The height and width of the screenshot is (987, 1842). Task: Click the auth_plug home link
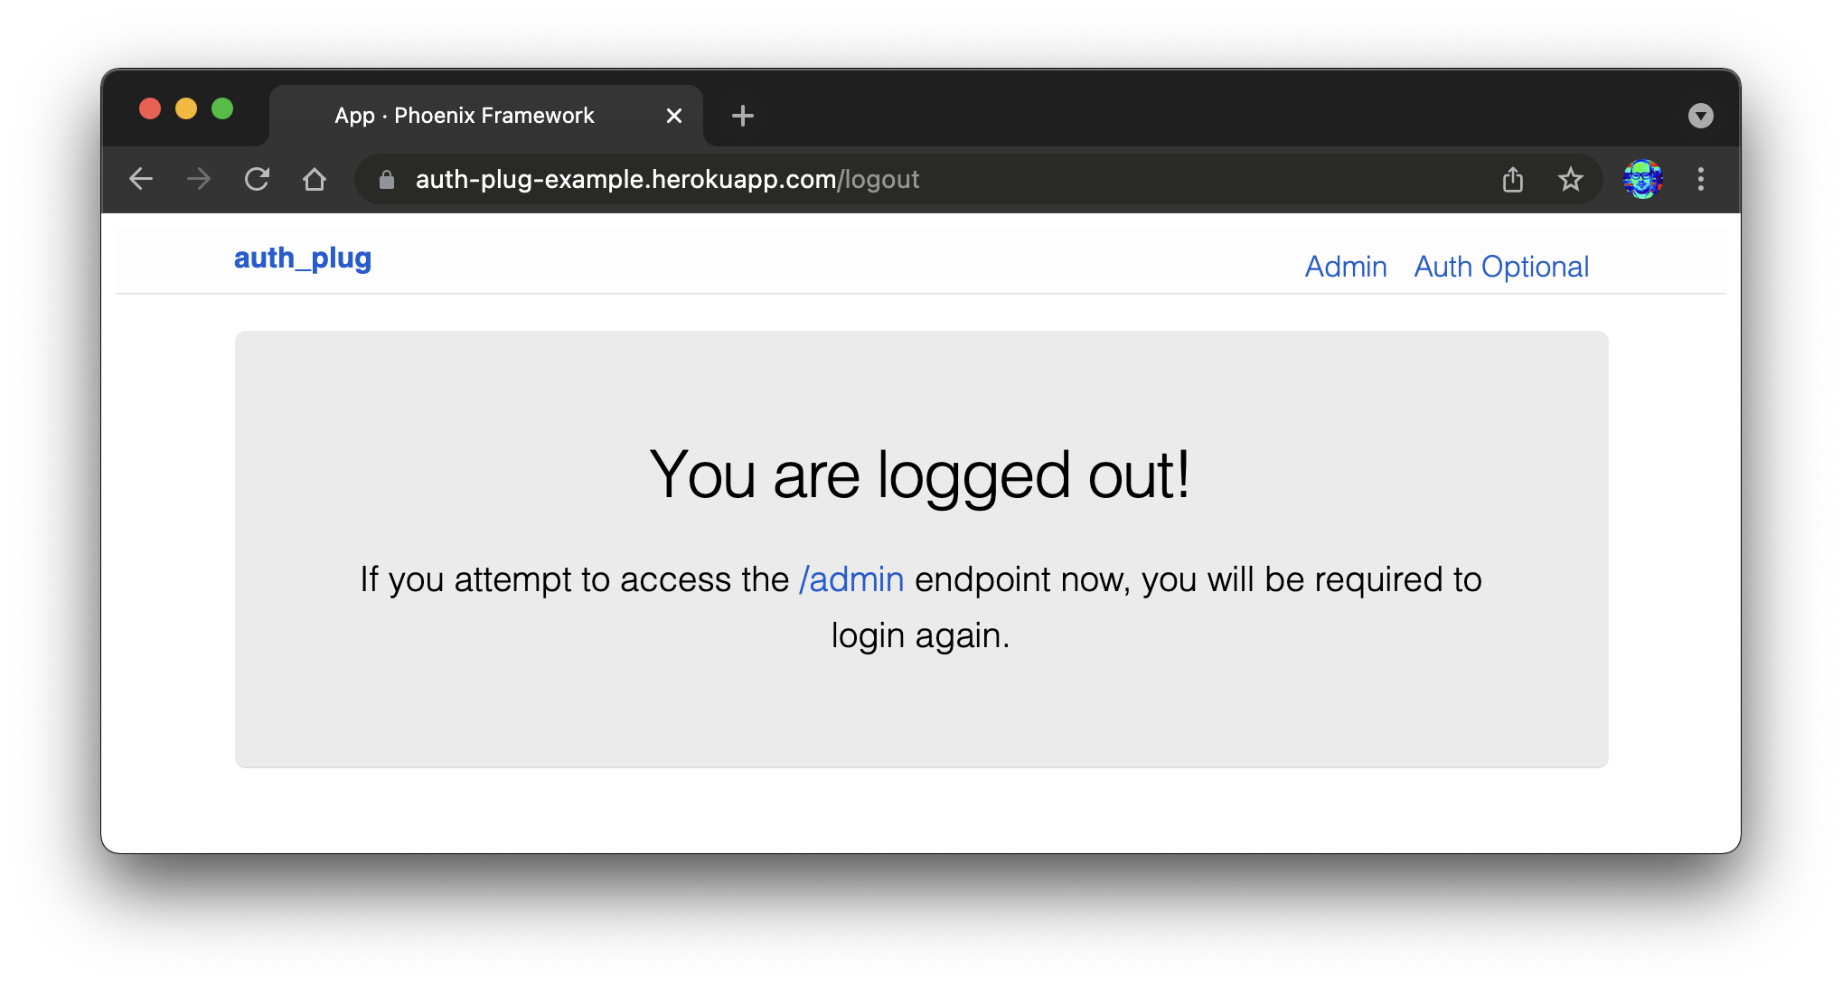click(x=303, y=258)
